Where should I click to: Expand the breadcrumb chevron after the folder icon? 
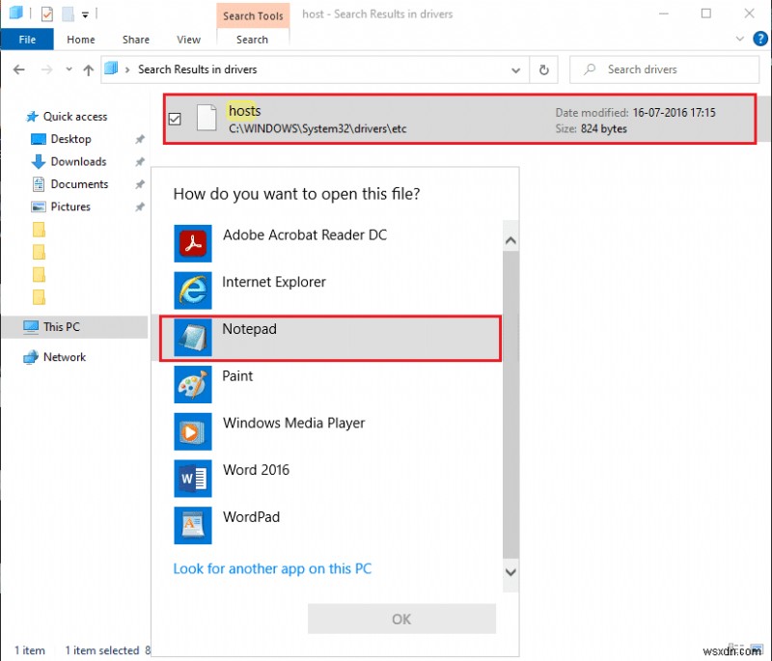[130, 69]
